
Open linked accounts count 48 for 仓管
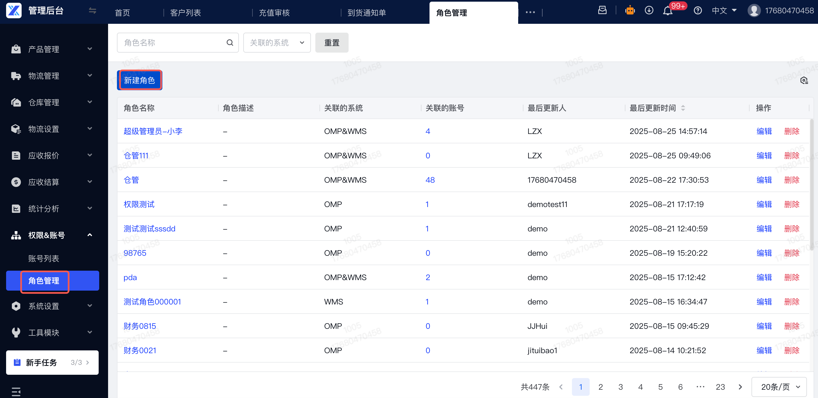click(430, 180)
